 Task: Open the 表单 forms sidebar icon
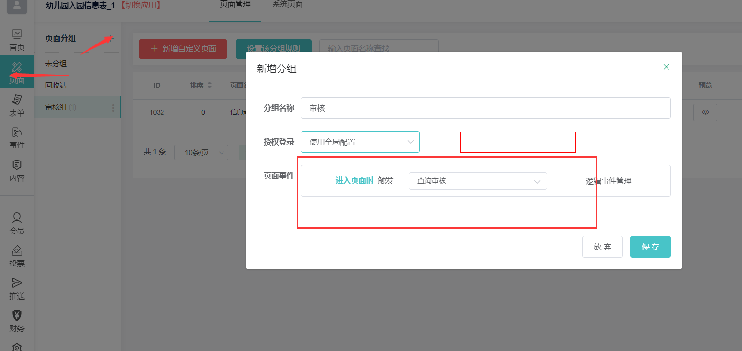17,106
